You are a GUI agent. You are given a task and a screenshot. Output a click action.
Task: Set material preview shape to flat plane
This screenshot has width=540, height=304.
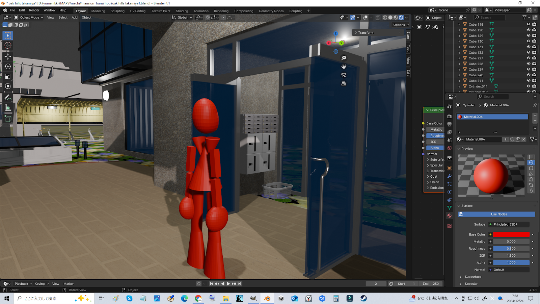tap(531, 157)
